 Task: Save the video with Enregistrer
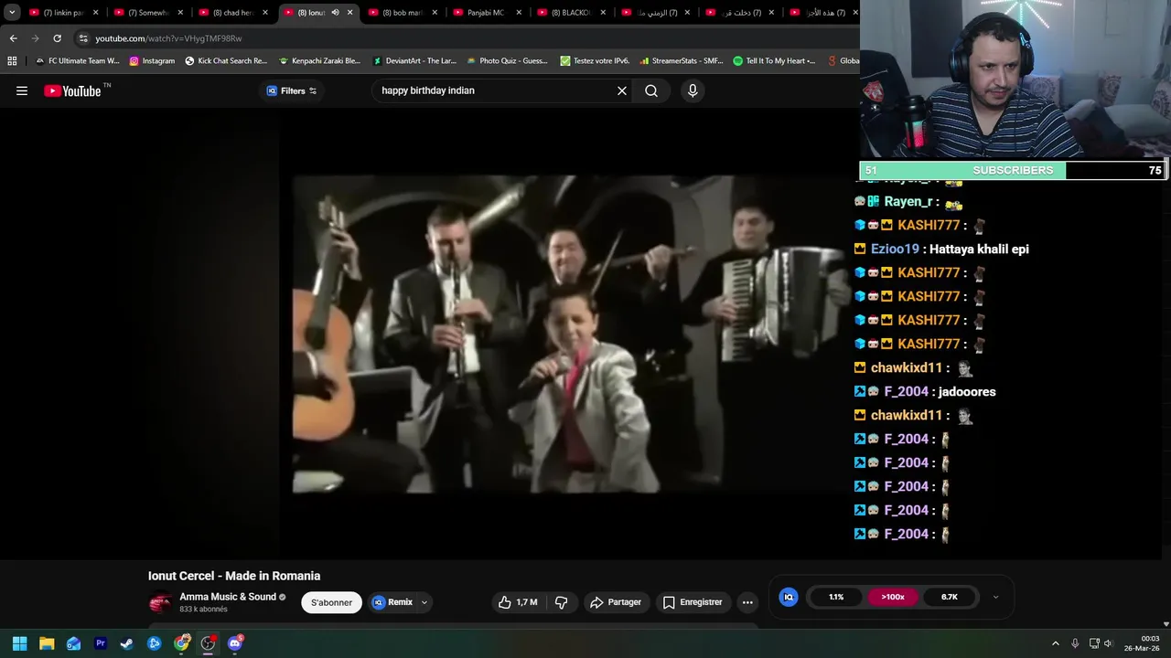[x=693, y=602]
